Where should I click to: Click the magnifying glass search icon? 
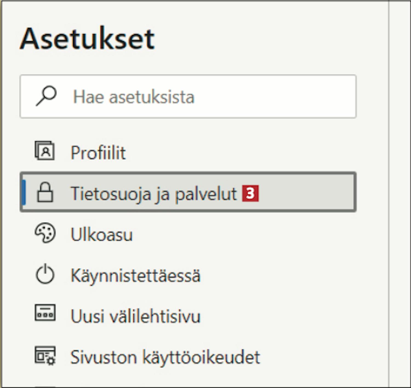coord(46,96)
